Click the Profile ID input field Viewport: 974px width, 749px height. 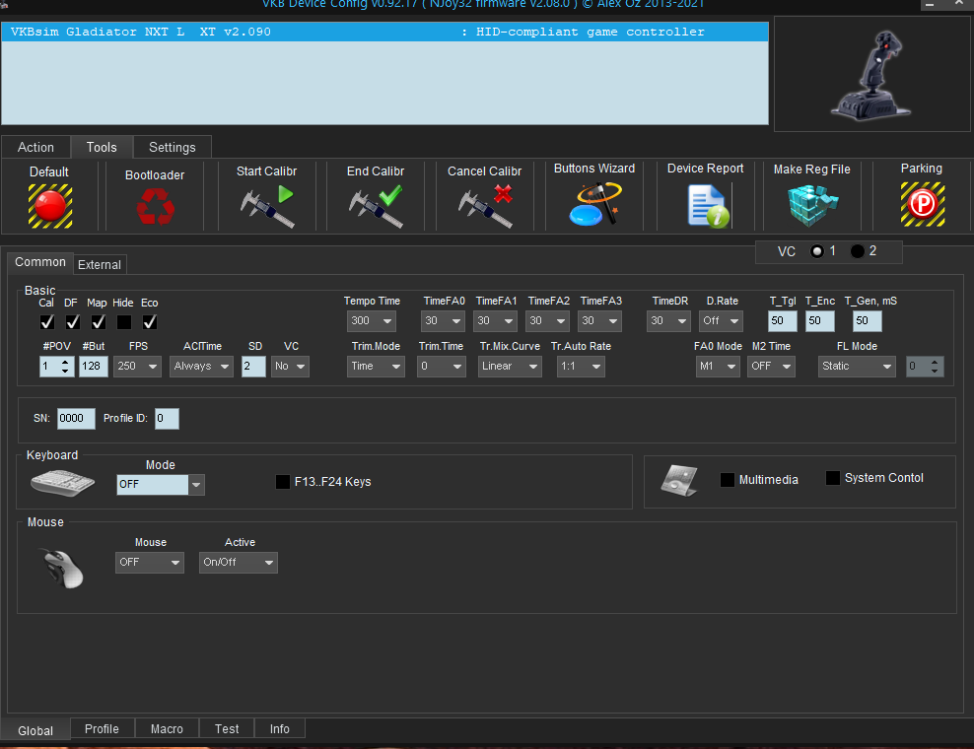167,419
